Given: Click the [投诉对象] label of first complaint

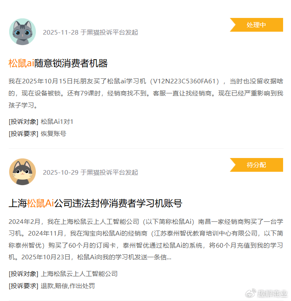Looking at the screenshot, I should [23, 122].
